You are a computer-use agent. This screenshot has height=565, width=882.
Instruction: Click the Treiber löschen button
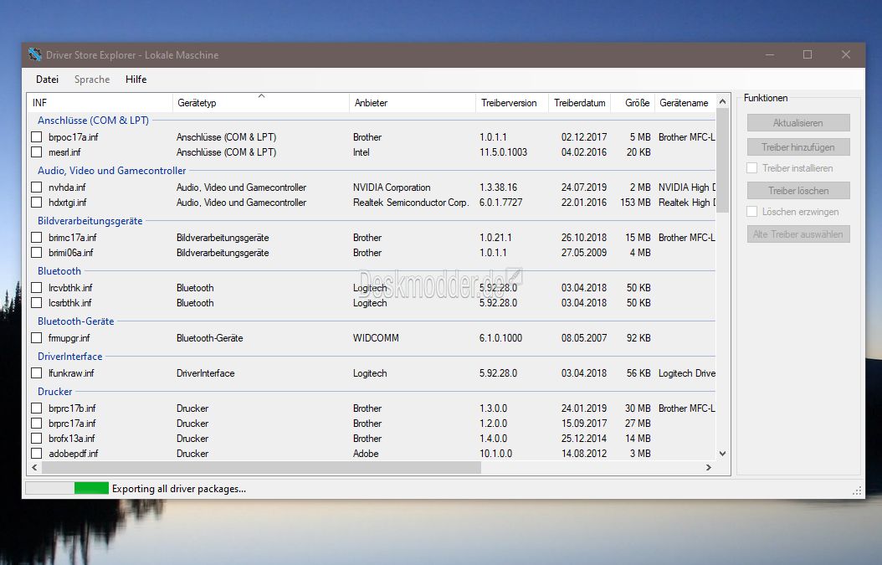pos(798,191)
